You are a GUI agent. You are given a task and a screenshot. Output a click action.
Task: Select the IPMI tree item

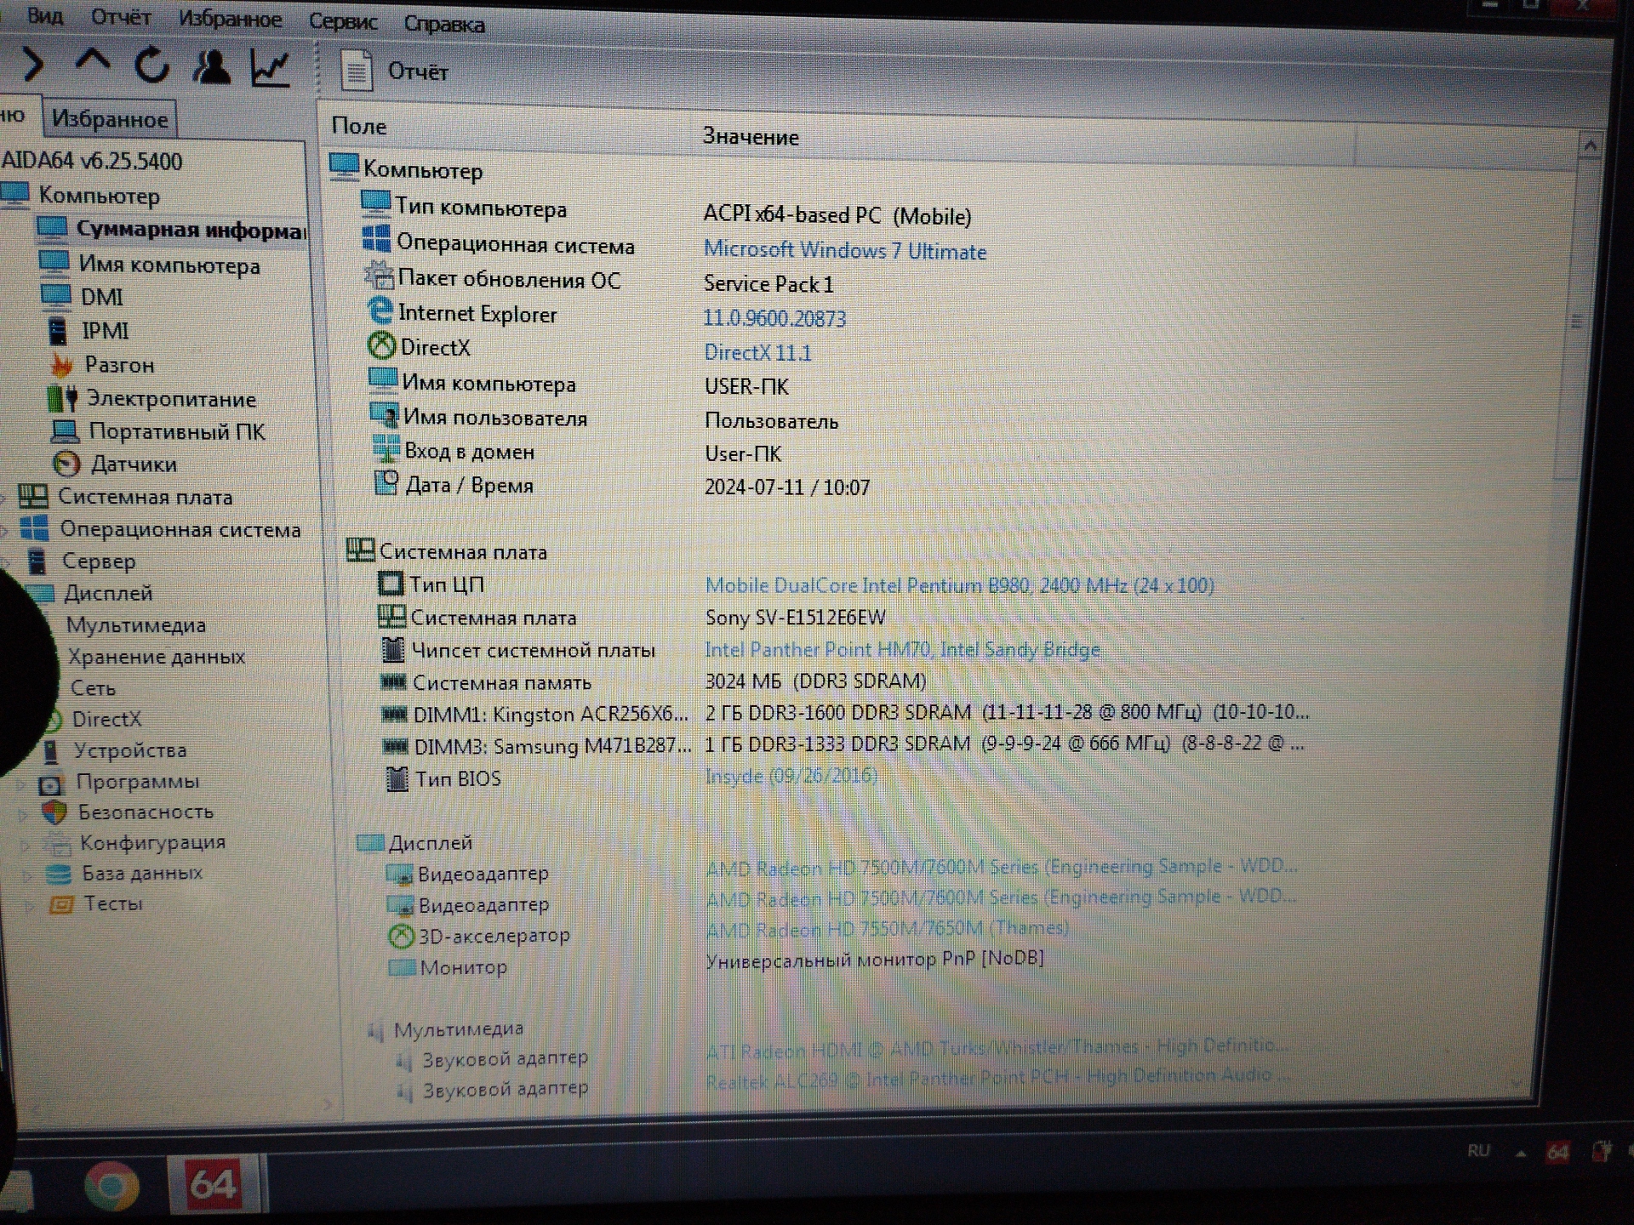pos(105,331)
